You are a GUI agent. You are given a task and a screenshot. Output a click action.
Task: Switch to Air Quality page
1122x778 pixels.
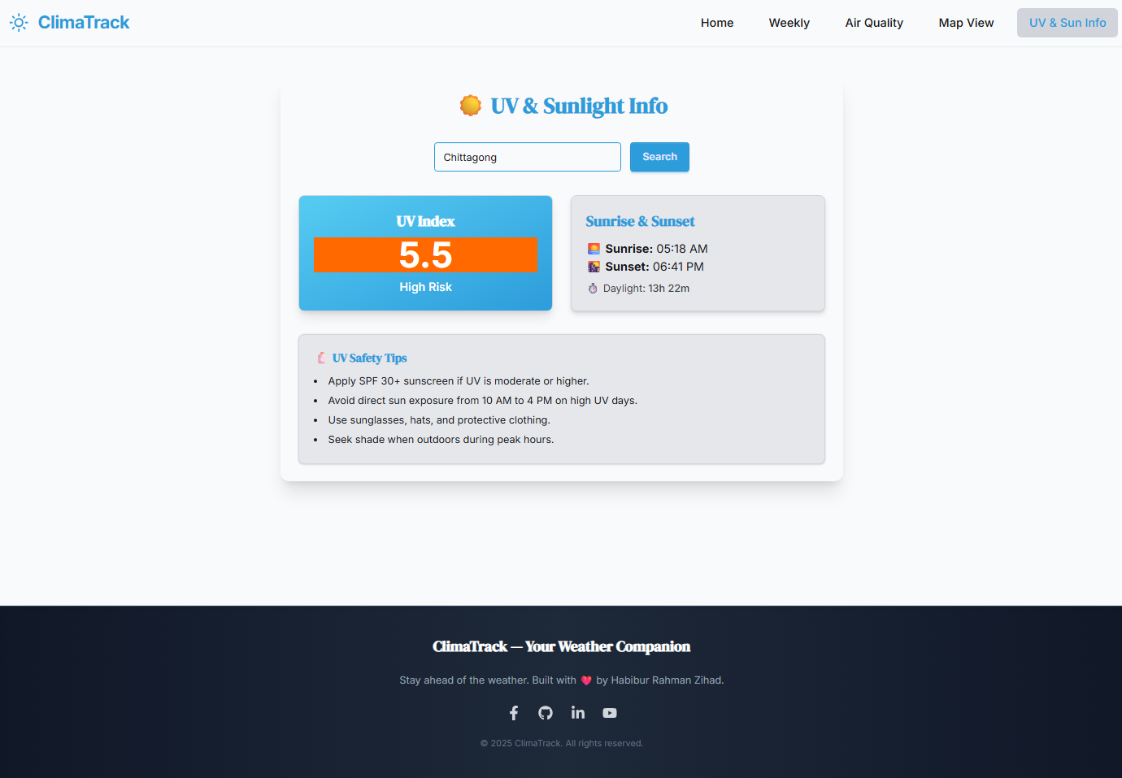pyautogui.click(x=874, y=23)
